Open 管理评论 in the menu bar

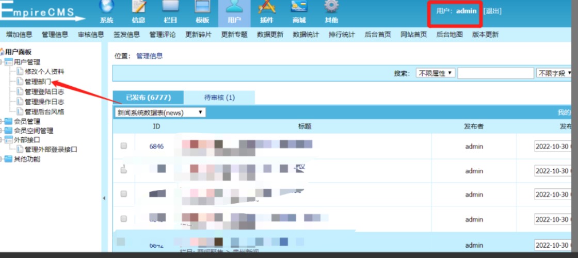point(162,35)
